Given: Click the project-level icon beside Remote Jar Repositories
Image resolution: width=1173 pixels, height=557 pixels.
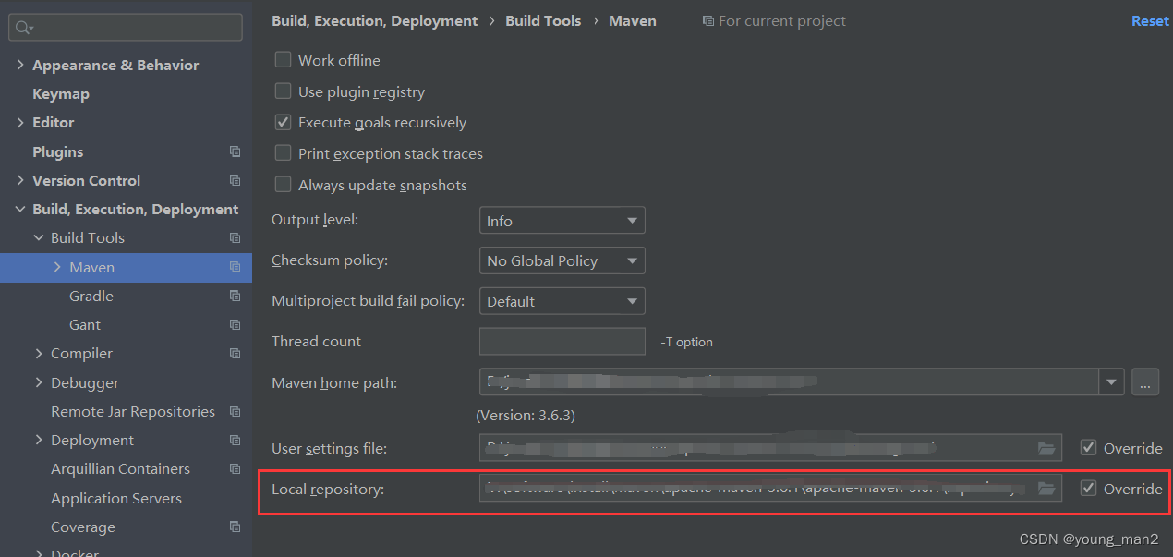Looking at the screenshot, I should tap(235, 411).
